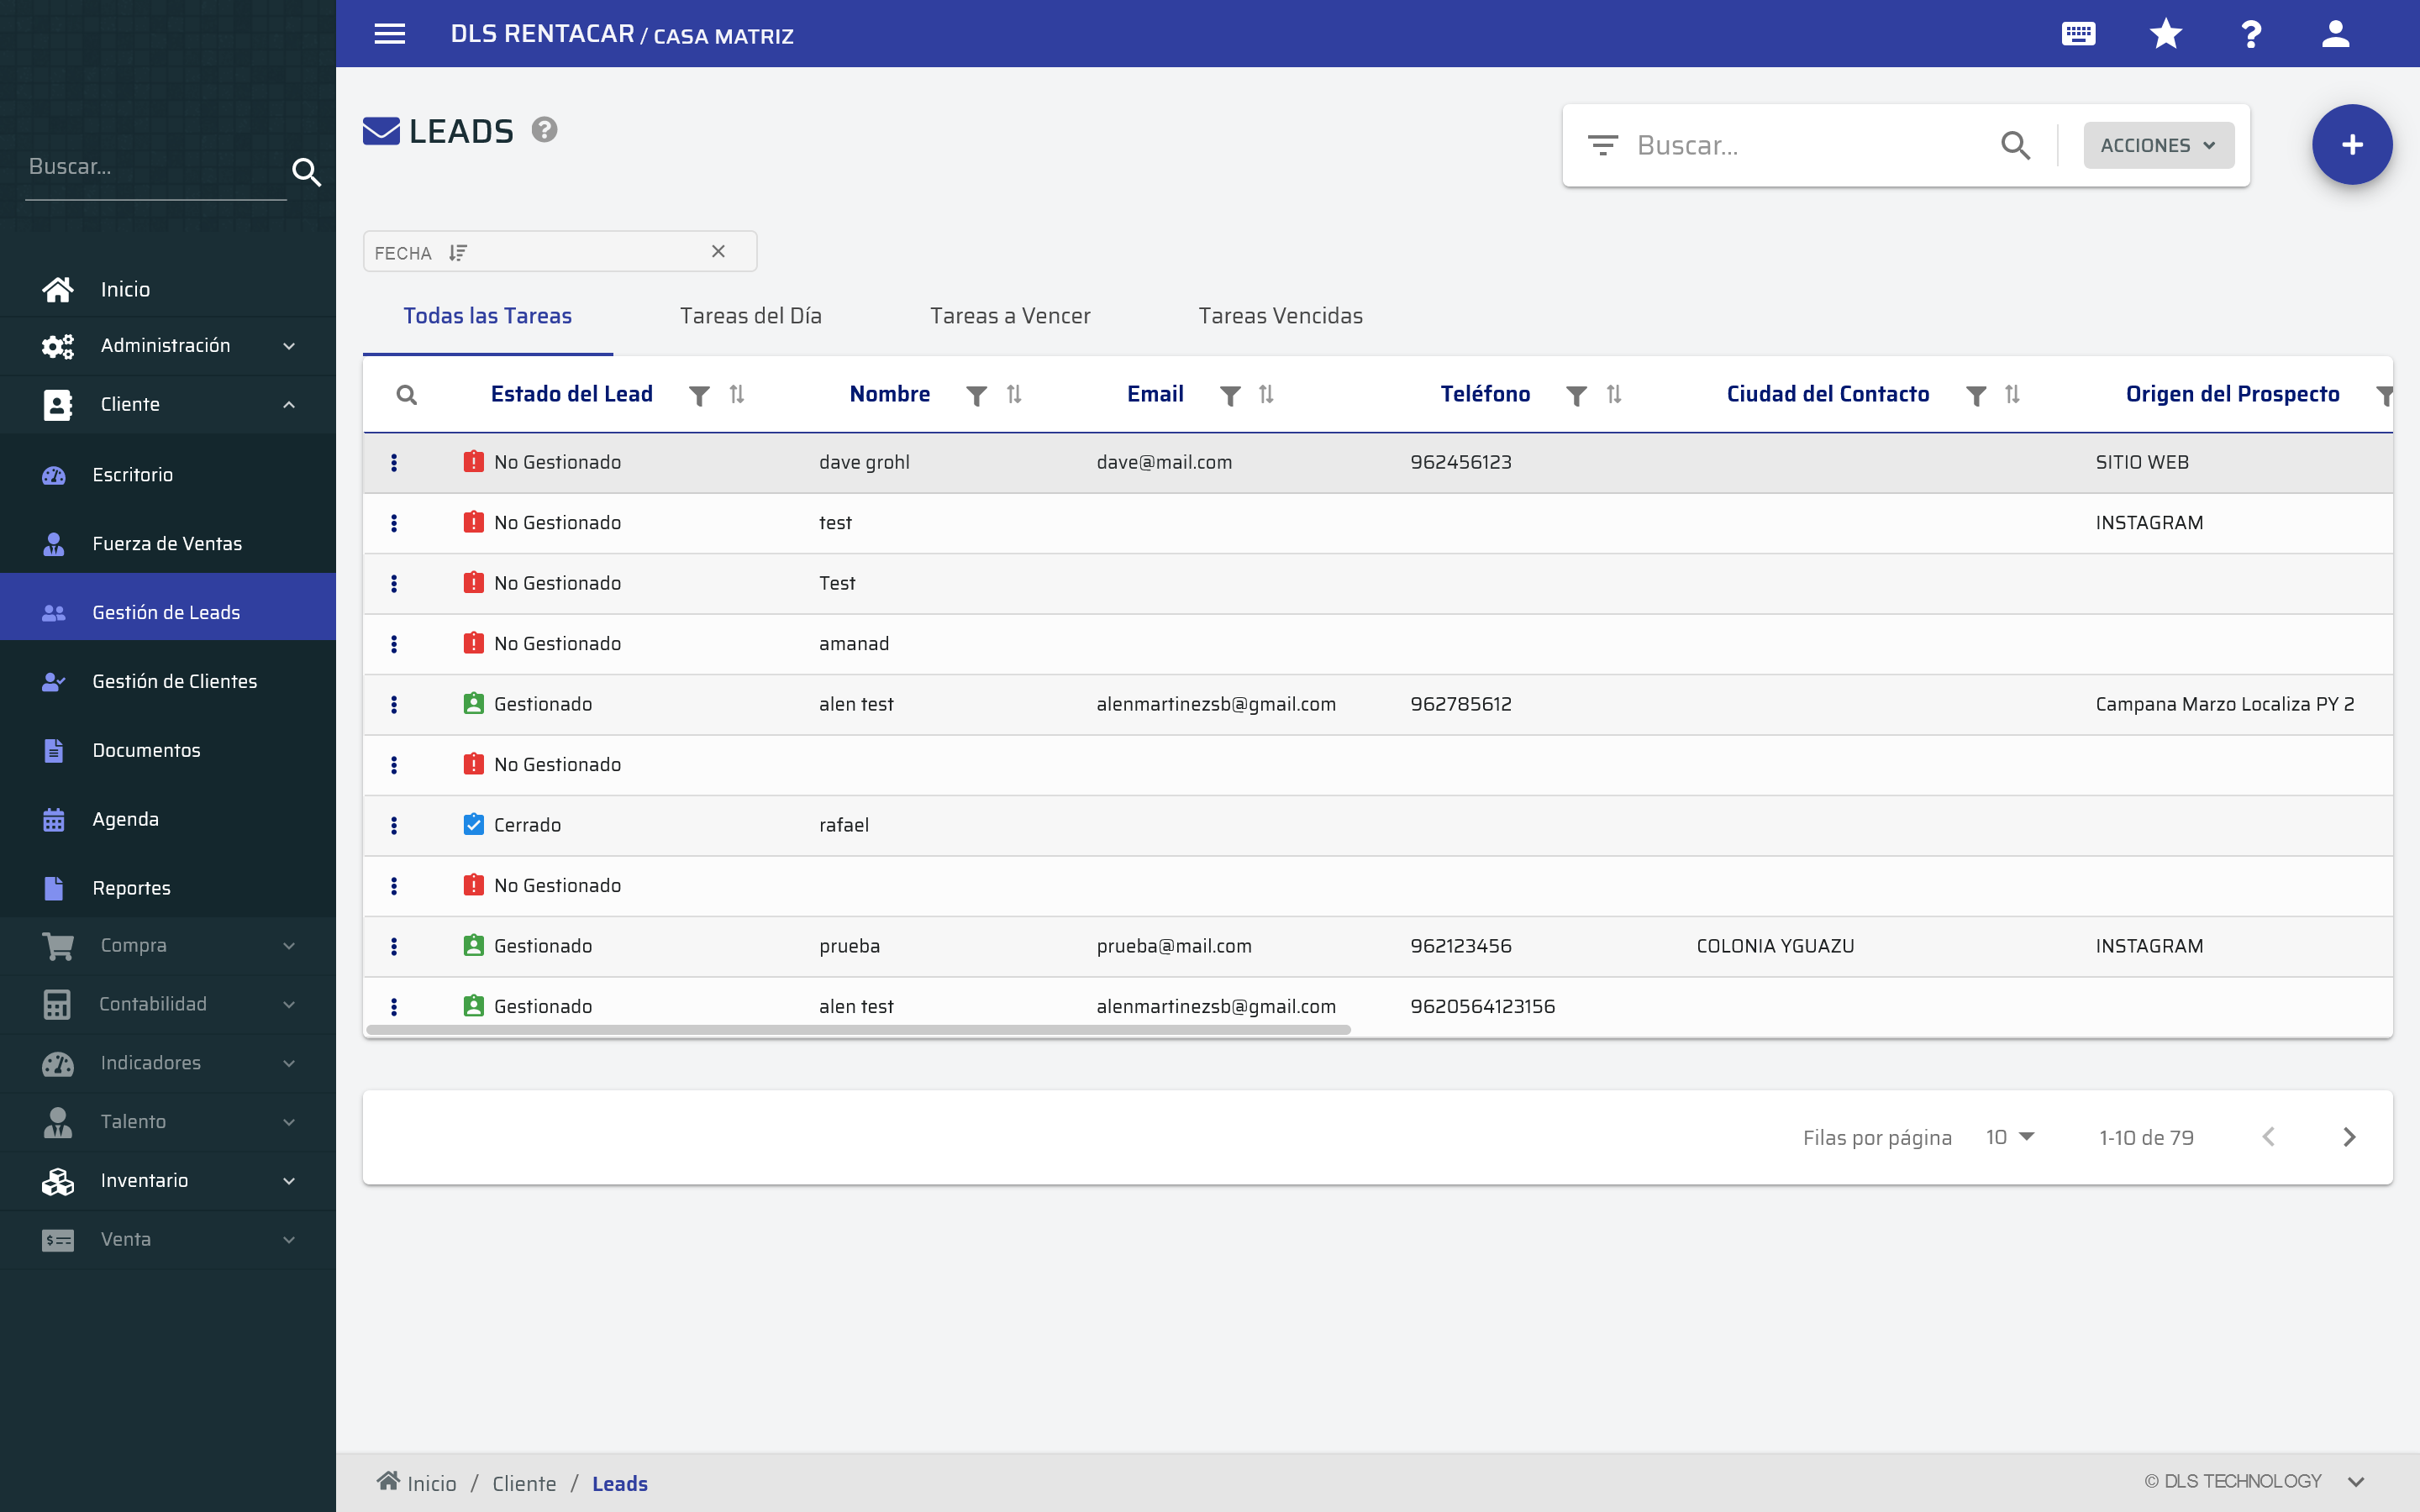Toggle sort on Estado del Lead column
The image size is (2420, 1512).
(737, 395)
